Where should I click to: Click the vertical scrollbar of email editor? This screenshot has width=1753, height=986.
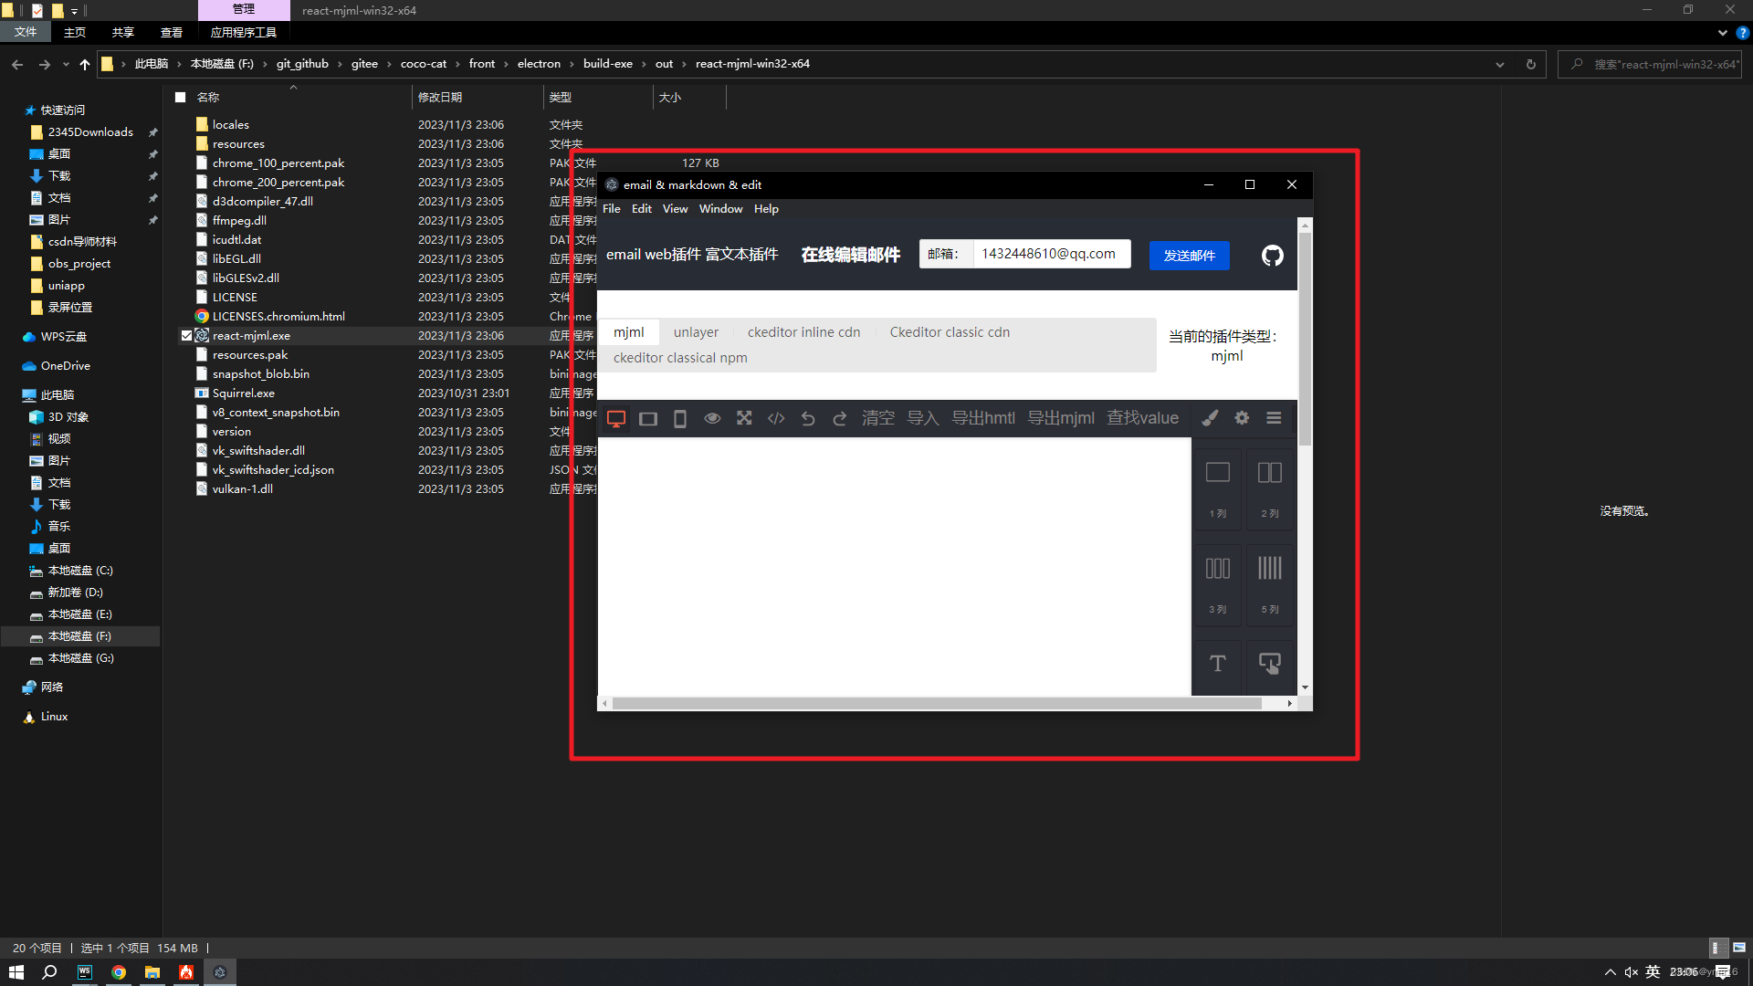(1305, 338)
